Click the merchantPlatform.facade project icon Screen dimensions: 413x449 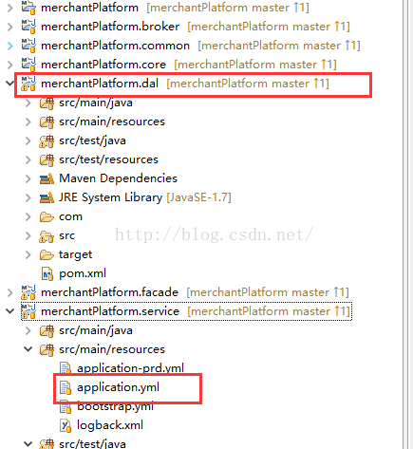pos(28,292)
